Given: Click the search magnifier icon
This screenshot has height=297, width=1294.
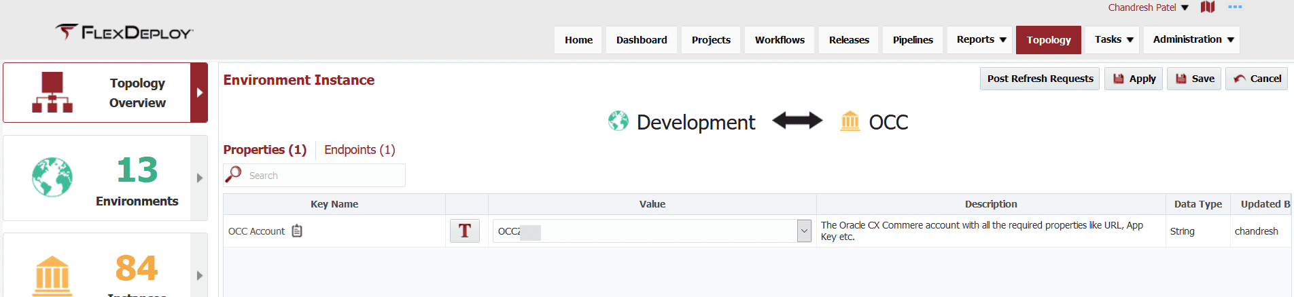Looking at the screenshot, I should (233, 174).
